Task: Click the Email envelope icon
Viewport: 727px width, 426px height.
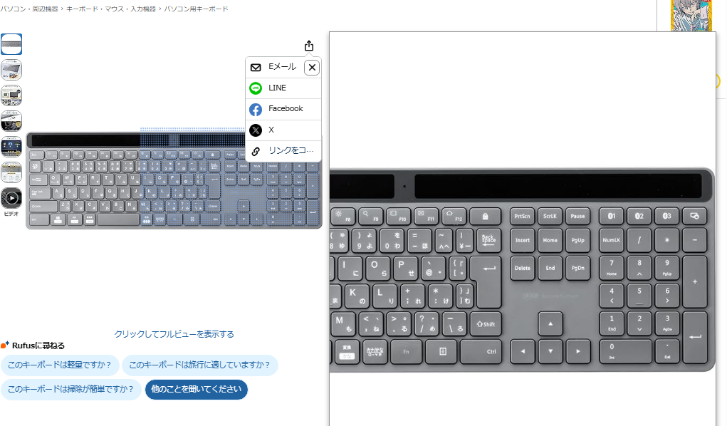Action: pyautogui.click(x=256, y=67)
